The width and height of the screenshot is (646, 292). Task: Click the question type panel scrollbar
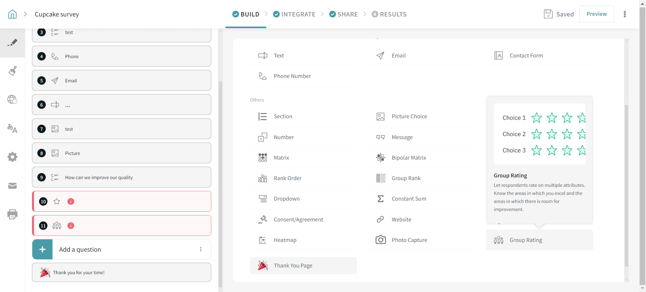626,185
